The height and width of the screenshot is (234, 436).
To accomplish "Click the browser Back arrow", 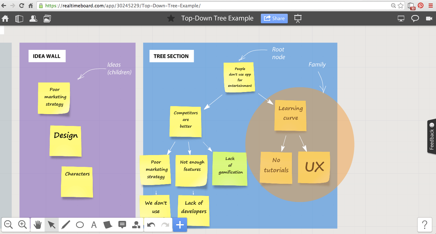I will point(4,5).
